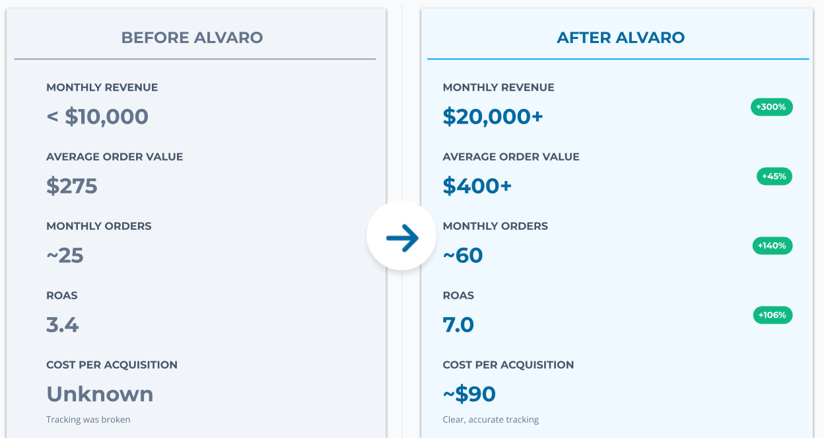Click the ~60 monthly orders figure
This screenshot has width=824, height=438.
click(x=463, y=256)
